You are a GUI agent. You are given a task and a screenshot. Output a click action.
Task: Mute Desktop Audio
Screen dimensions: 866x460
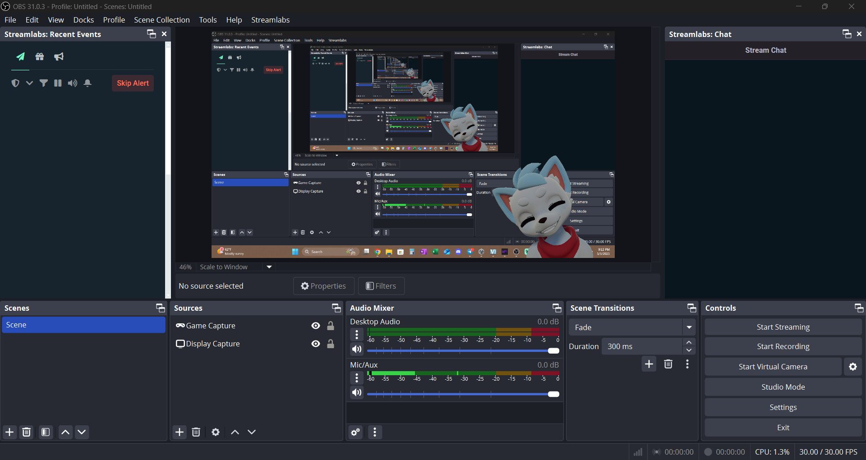[x=357, y=349]
